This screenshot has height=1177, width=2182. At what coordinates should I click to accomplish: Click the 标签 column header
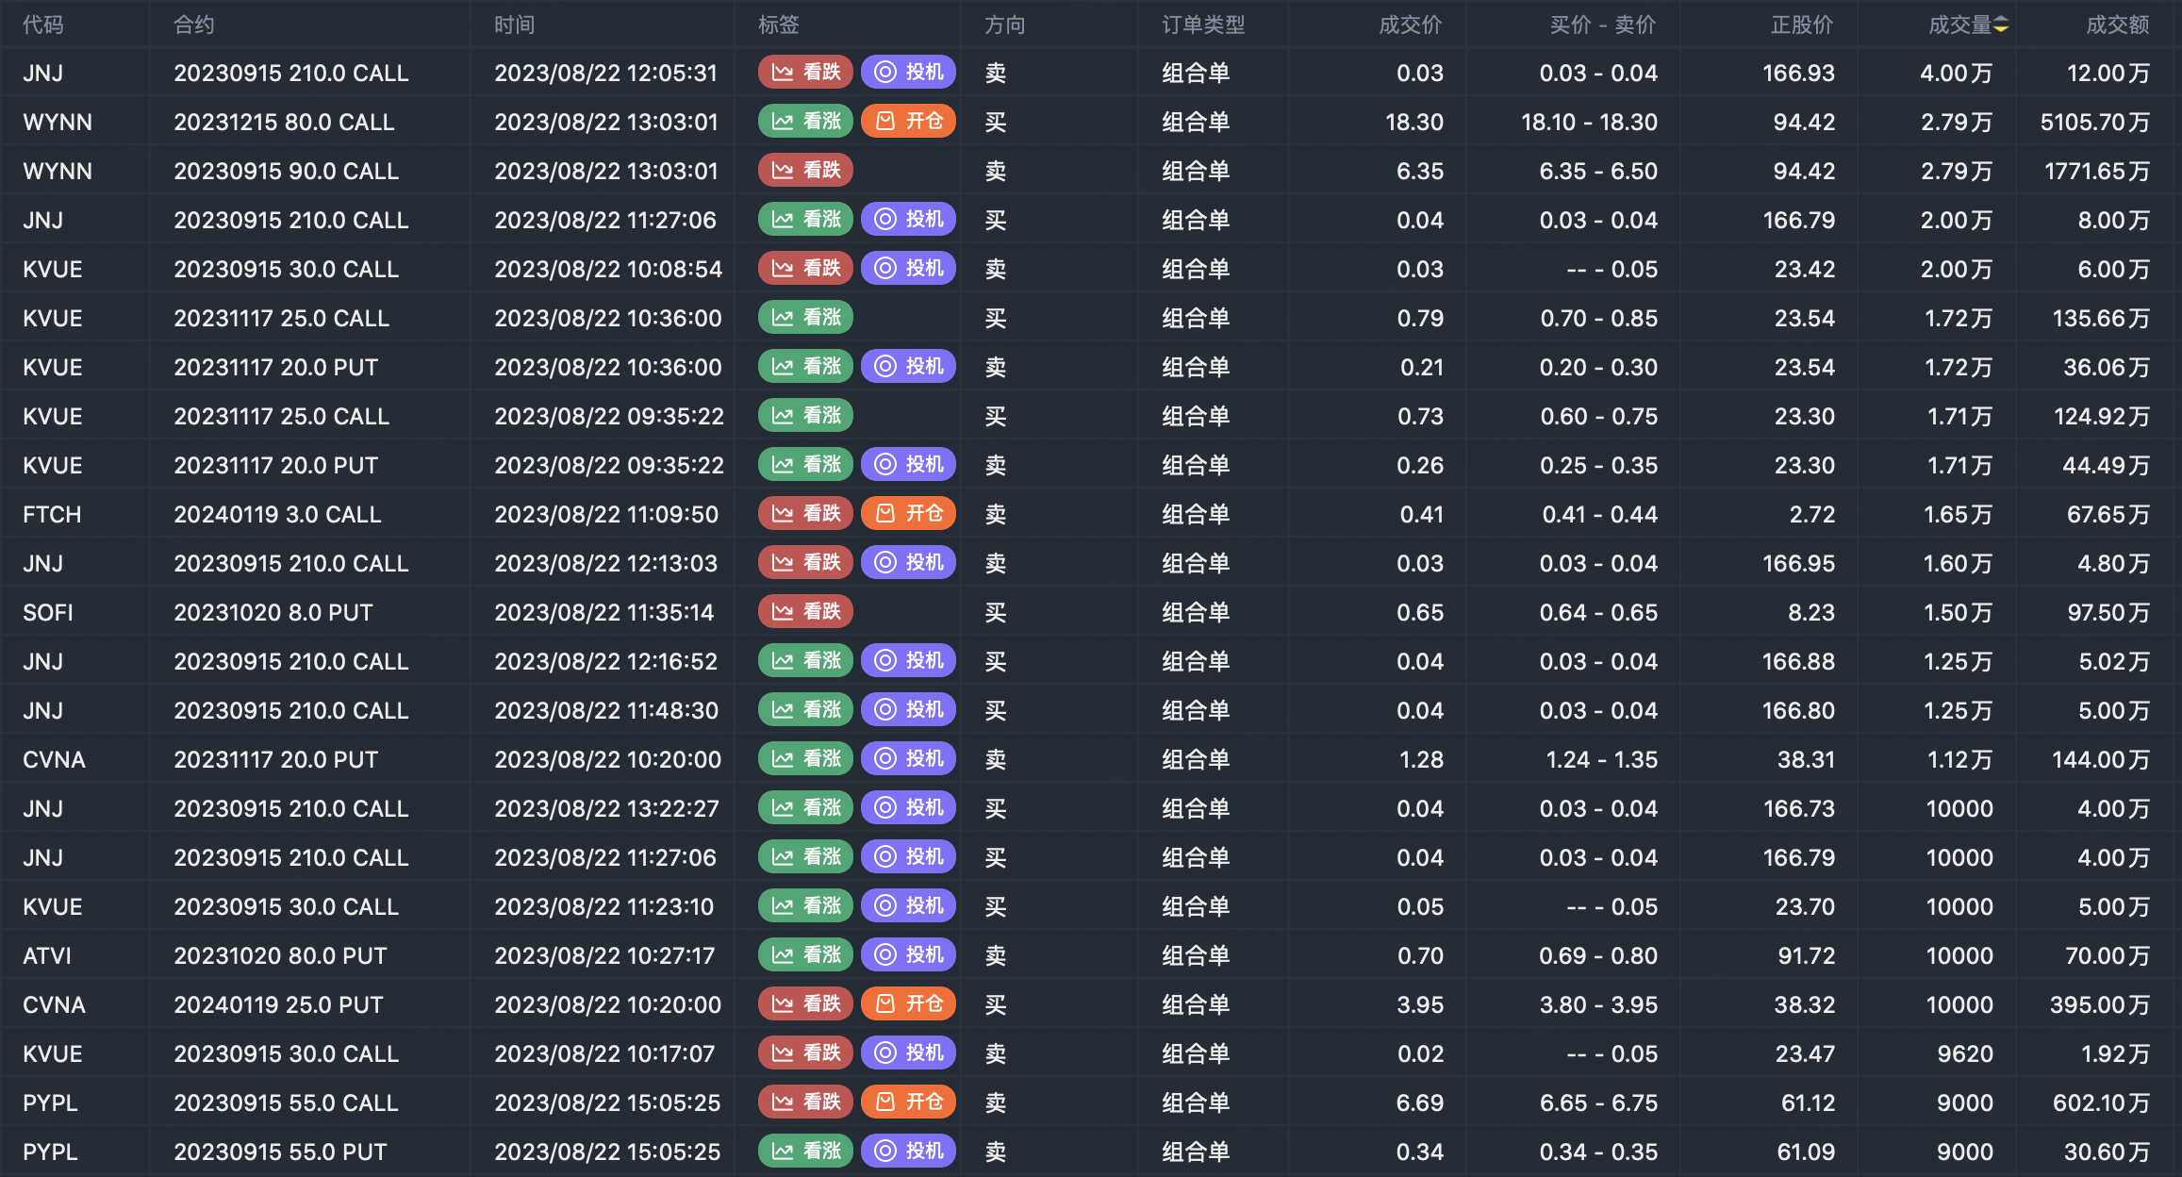coord(779,25)
